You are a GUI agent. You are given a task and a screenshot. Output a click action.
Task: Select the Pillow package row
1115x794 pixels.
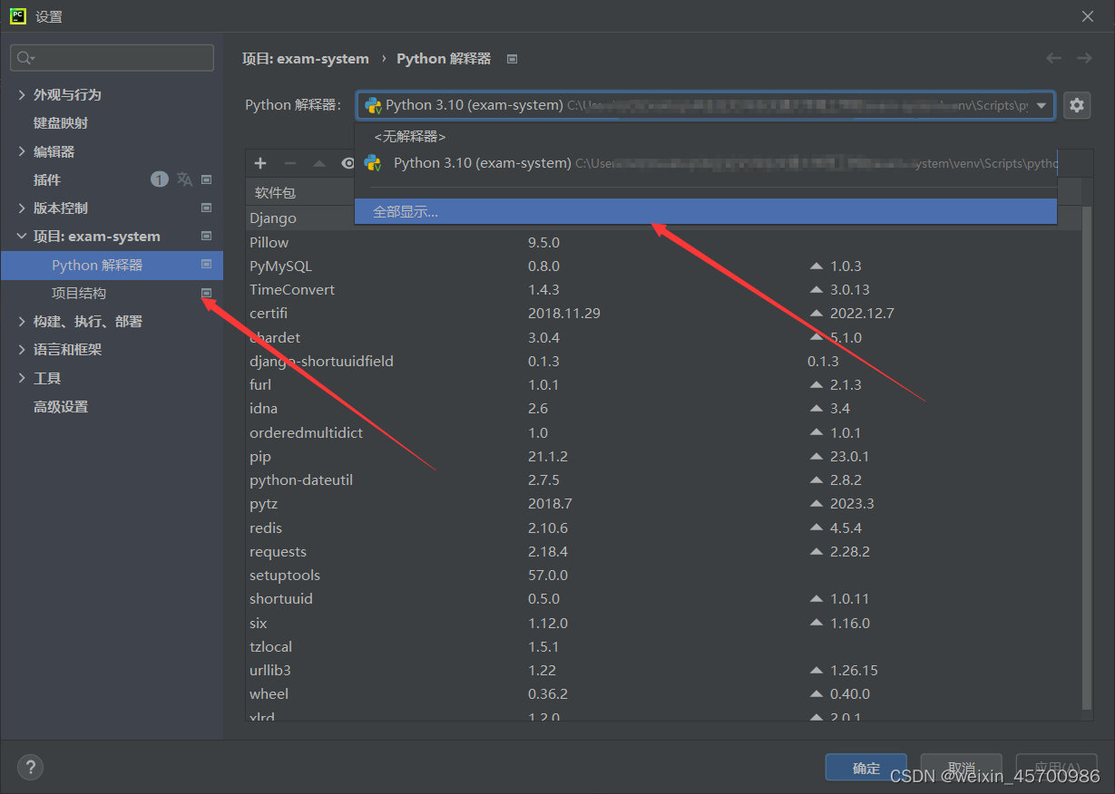[663, 242]
